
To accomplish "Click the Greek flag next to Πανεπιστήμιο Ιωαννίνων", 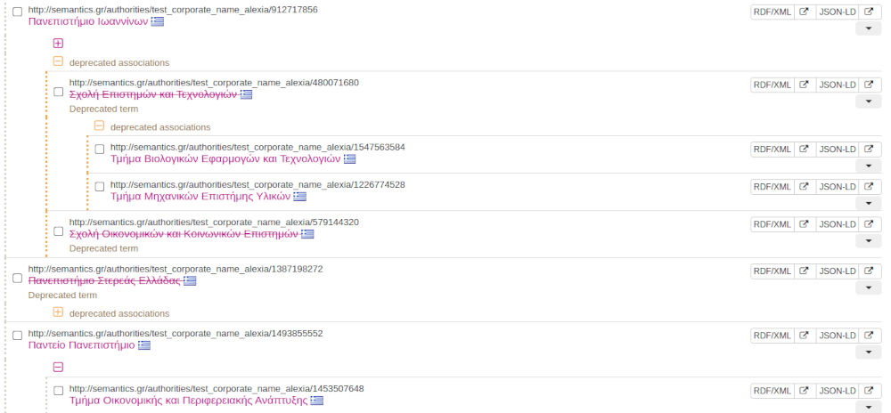I will click(x=158, y=21).
